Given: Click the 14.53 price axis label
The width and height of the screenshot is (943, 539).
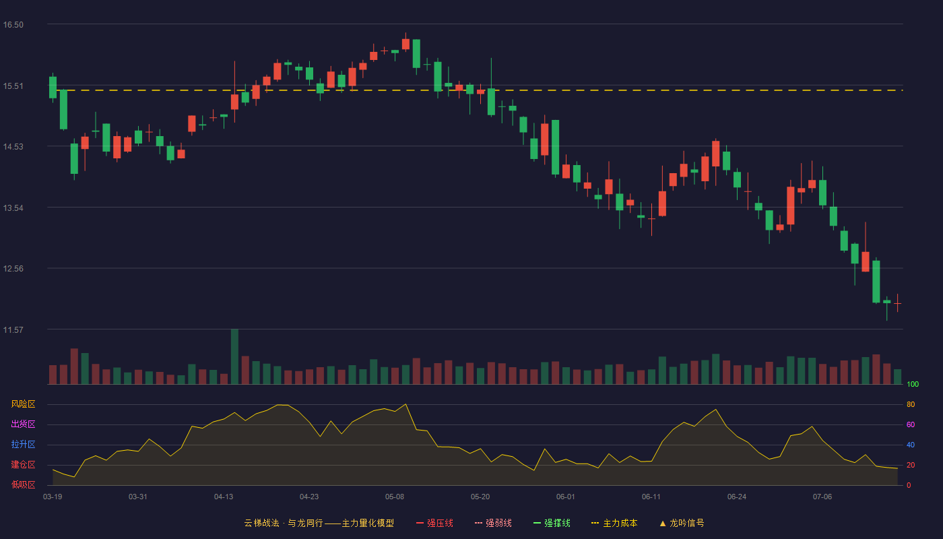Looking at the screenshot, I should [13, 147].
